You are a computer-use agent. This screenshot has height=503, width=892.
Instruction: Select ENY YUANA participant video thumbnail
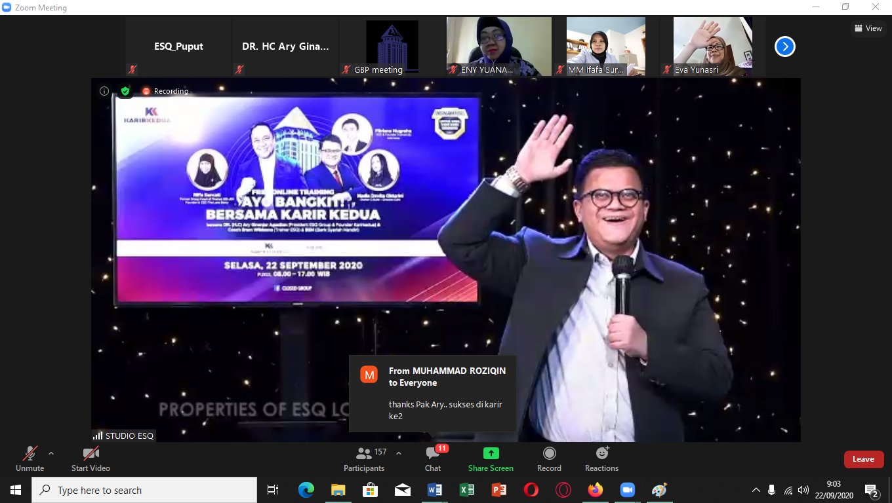(499, 46)
